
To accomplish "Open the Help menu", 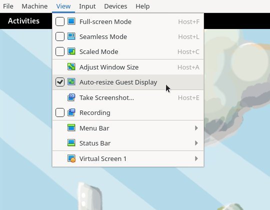I will [x=142, y=6].
